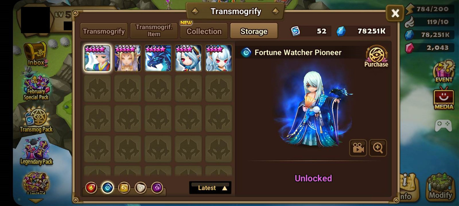Zoom in on Fortune Watcher Pioneer
This screenshot has height=206, width=459.
[x=378, y=148]
